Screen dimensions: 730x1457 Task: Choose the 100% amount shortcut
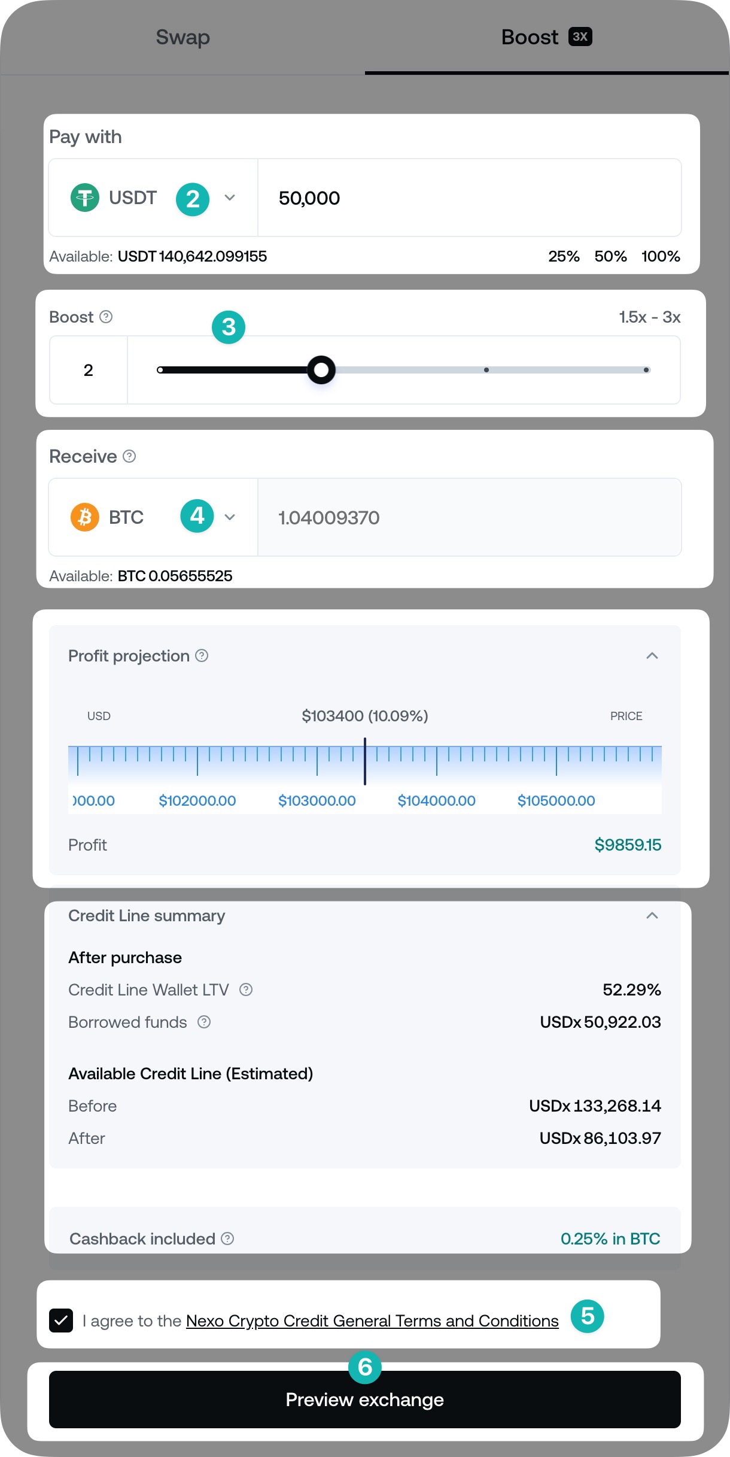tap(661, 256)
